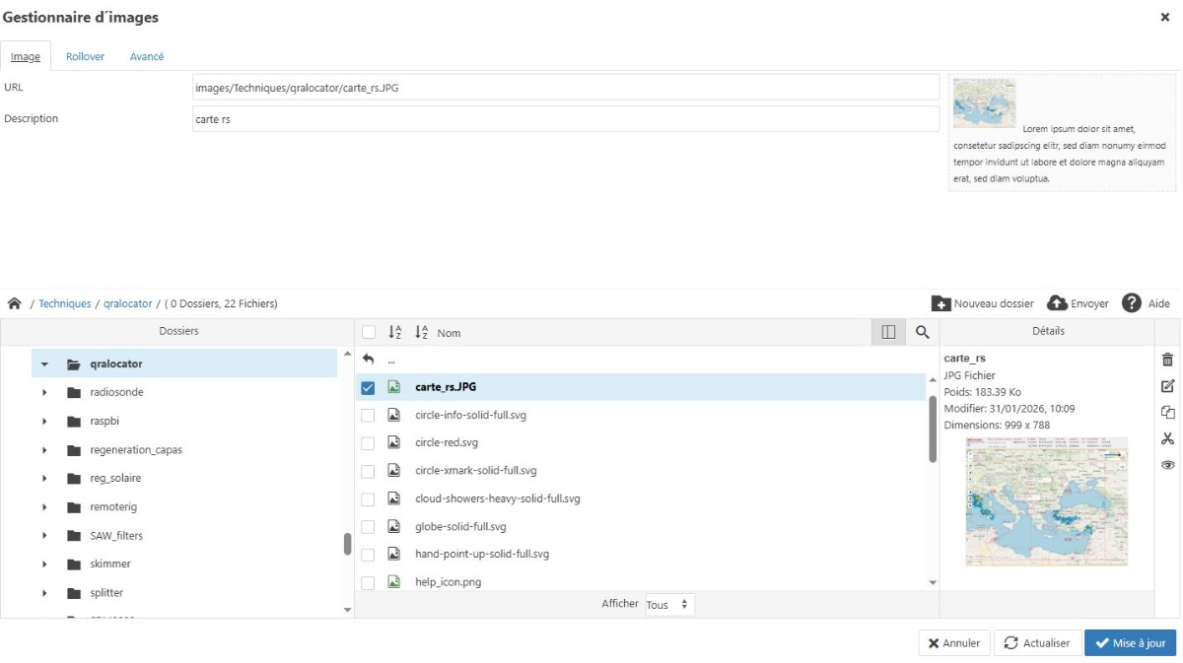
Task: Check cloud-showers-heavy-solid-full.svg checkbox
Action: click(x=368, y=499)
